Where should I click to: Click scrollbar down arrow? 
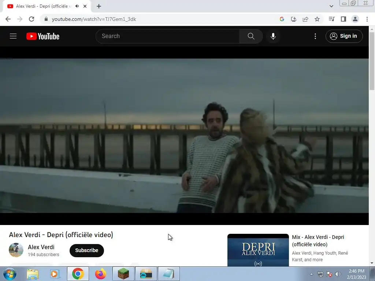(372, 263)
